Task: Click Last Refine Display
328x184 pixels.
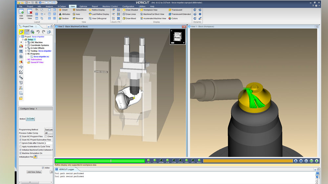Action: 99,14
